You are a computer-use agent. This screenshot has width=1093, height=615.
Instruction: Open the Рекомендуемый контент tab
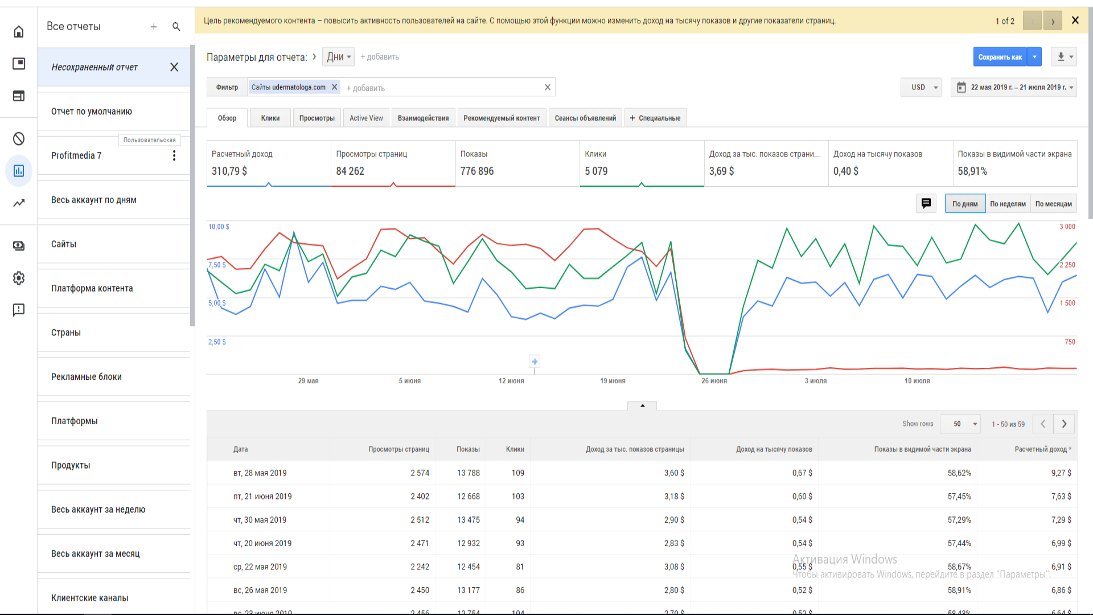(502, 118)
